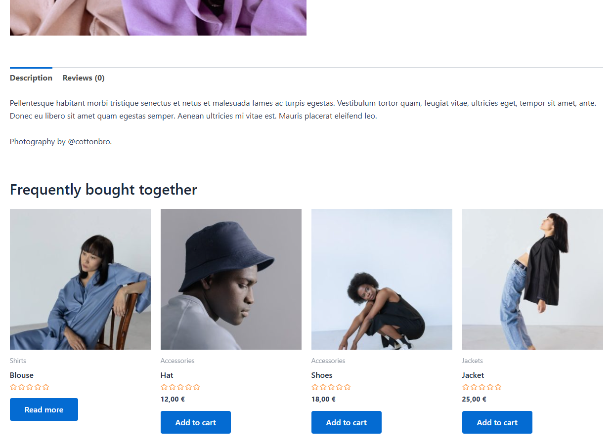This screenshot has height=447, width=613.
Task: Add the Shoes to the cart
Action: 346,422
